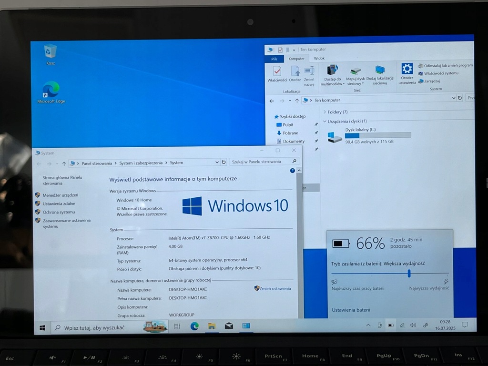The image size is (488, 366).
Task: Open Task View on taskbar
Action: point(177,326)
